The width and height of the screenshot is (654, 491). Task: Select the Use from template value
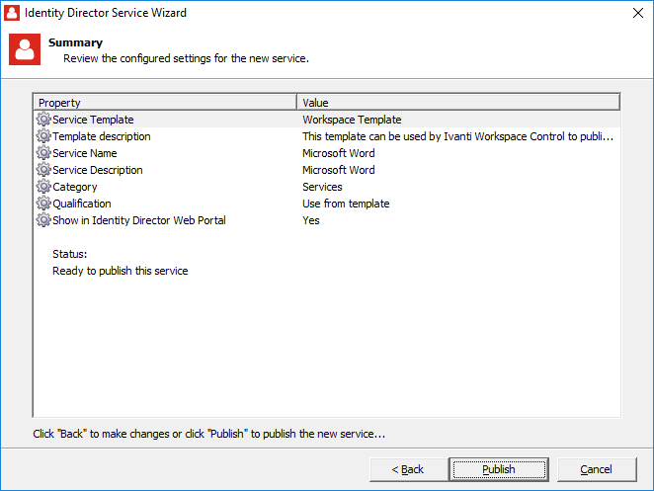click(346, 204)
